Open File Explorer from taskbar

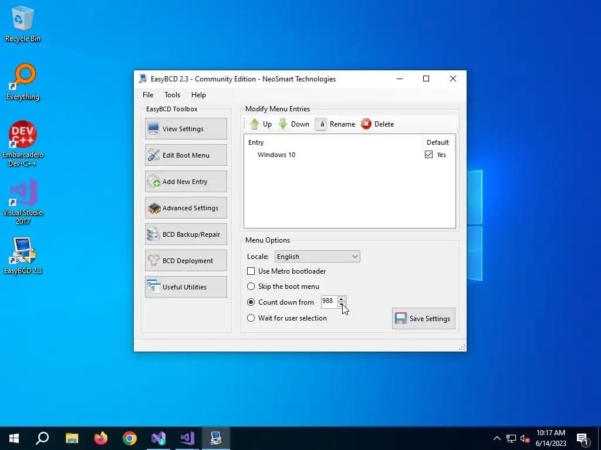pos(72,438)
